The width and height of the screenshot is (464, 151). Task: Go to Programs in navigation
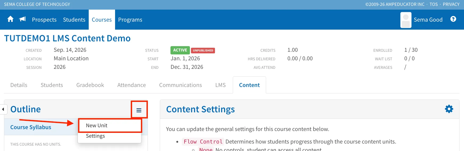[130, 20]
